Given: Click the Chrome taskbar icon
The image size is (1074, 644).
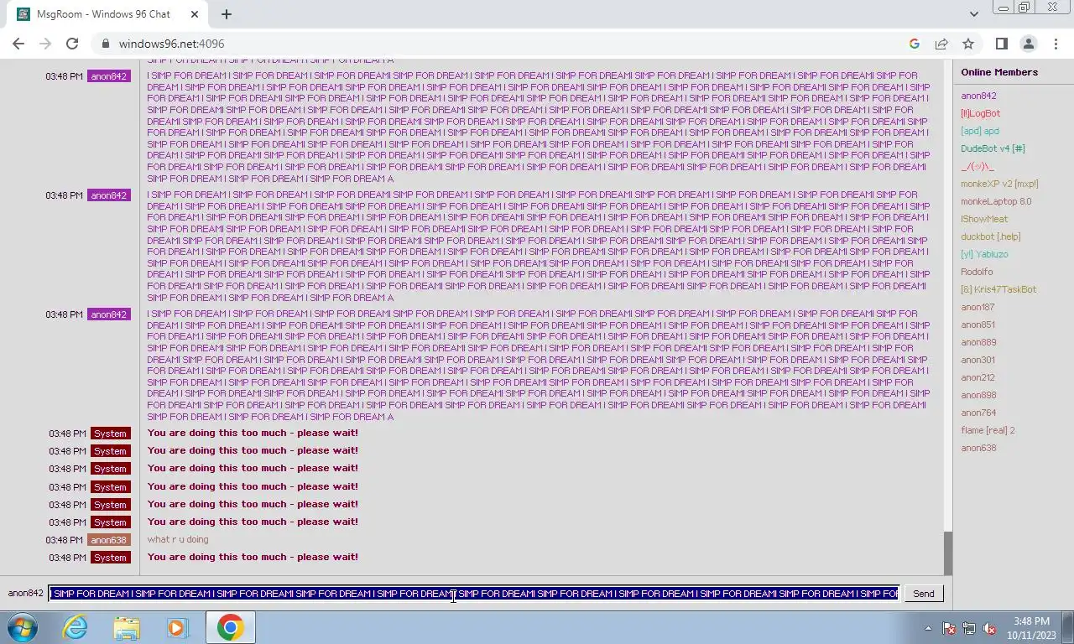Looking at the screenshot, I should 230,627.
